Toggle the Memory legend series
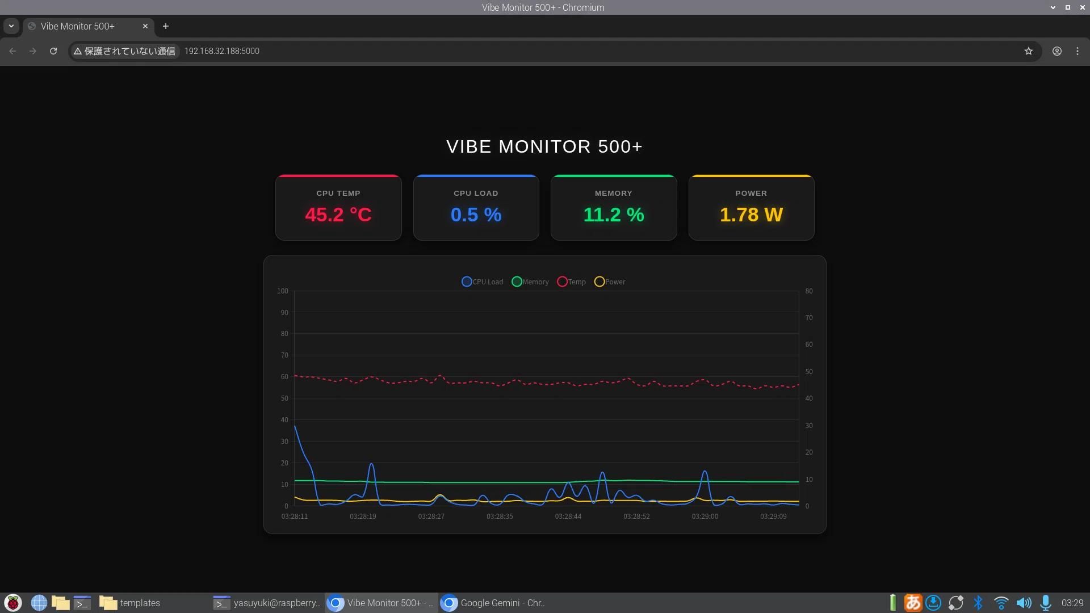Screen dimensions: 1090x613 tap(530, 282)
